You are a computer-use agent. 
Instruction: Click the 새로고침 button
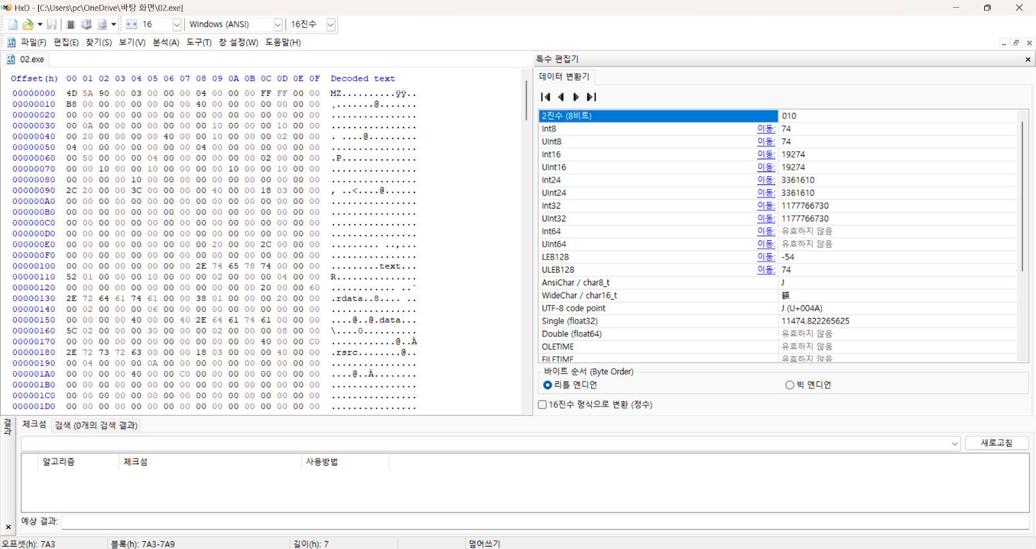pyautogui.click(x=997, y=443)
